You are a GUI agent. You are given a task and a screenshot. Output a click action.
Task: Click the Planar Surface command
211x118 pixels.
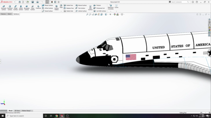(x=47, y=5)
